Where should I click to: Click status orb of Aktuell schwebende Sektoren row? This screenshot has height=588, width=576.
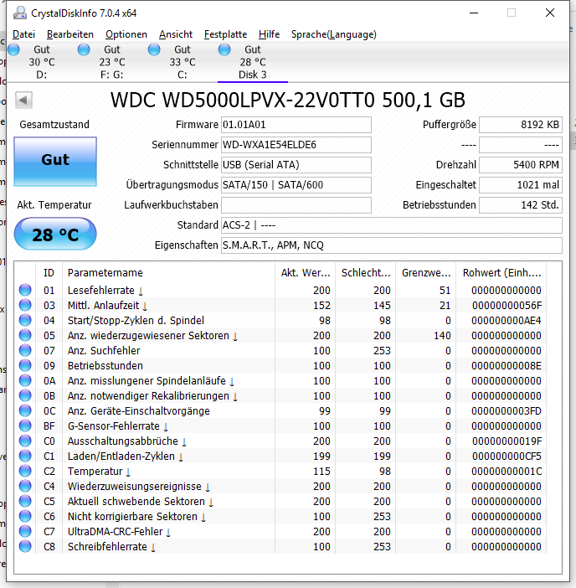(25, 501)
